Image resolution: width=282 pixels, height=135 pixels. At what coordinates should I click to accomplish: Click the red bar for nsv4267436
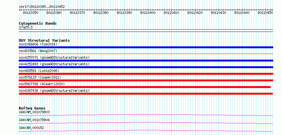[x=146, y=94]
